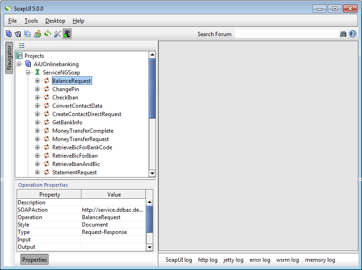Image resolution: width=362 pixels, height=270 pixels.
Task: Click in the Search Forum field
Action: point(287,34)
